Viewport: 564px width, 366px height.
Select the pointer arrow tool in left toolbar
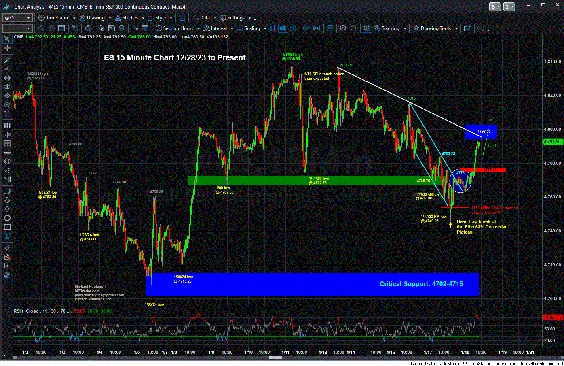7,39
